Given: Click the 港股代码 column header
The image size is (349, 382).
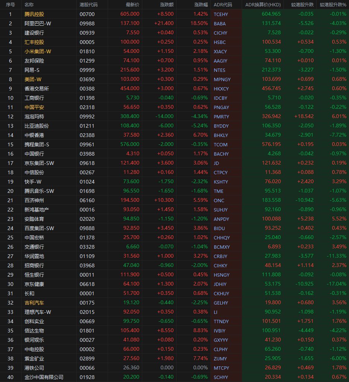Looking at the screenshot, I should (x=89, y=4).
